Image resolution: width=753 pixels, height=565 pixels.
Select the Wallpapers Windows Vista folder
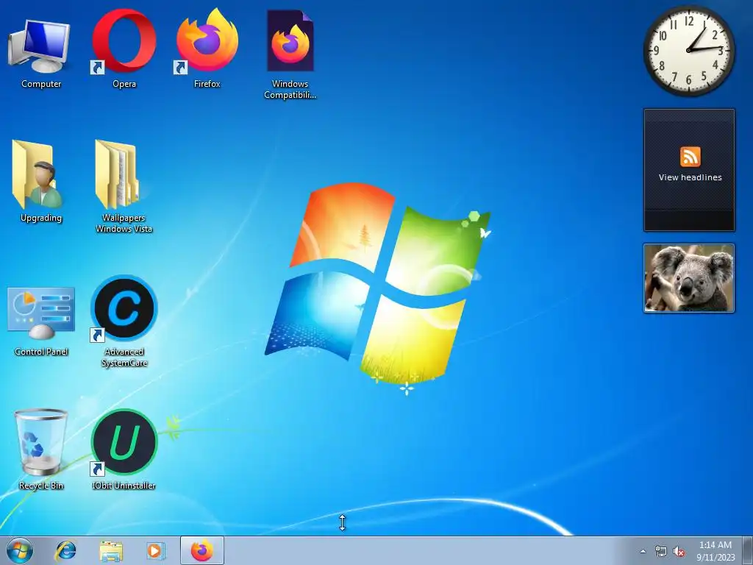click(124, 186)
